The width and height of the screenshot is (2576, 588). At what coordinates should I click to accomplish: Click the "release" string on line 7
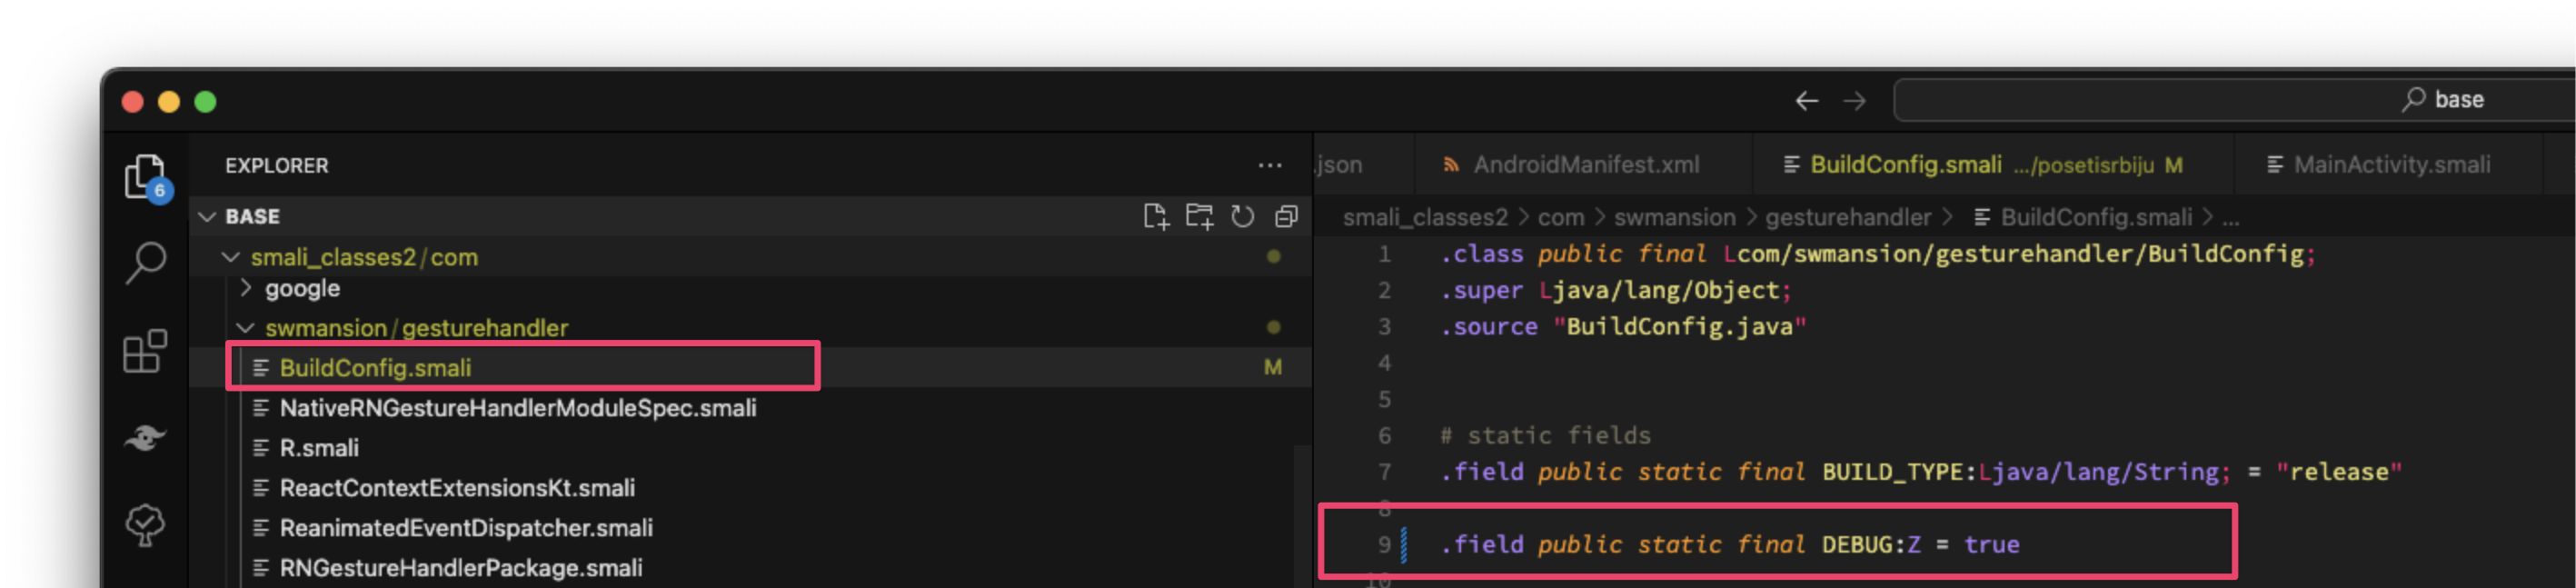coord(2338,471)
